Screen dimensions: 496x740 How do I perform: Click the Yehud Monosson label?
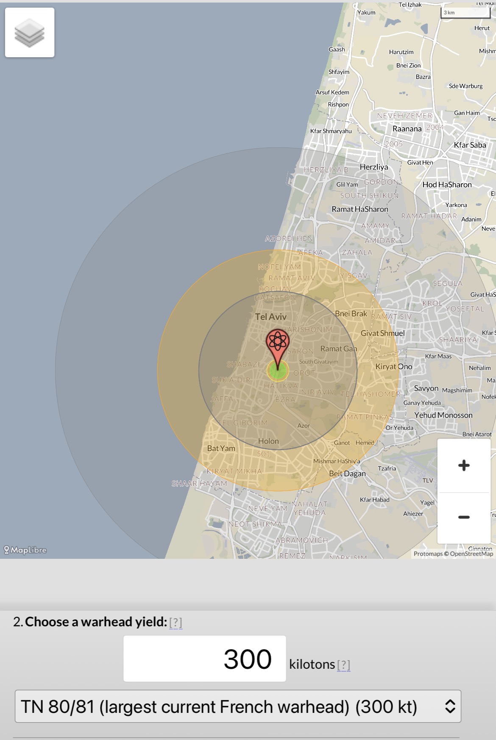443,415
